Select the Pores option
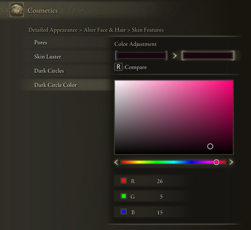This screenshot has height=230, width=251. [x=41, y=42]
